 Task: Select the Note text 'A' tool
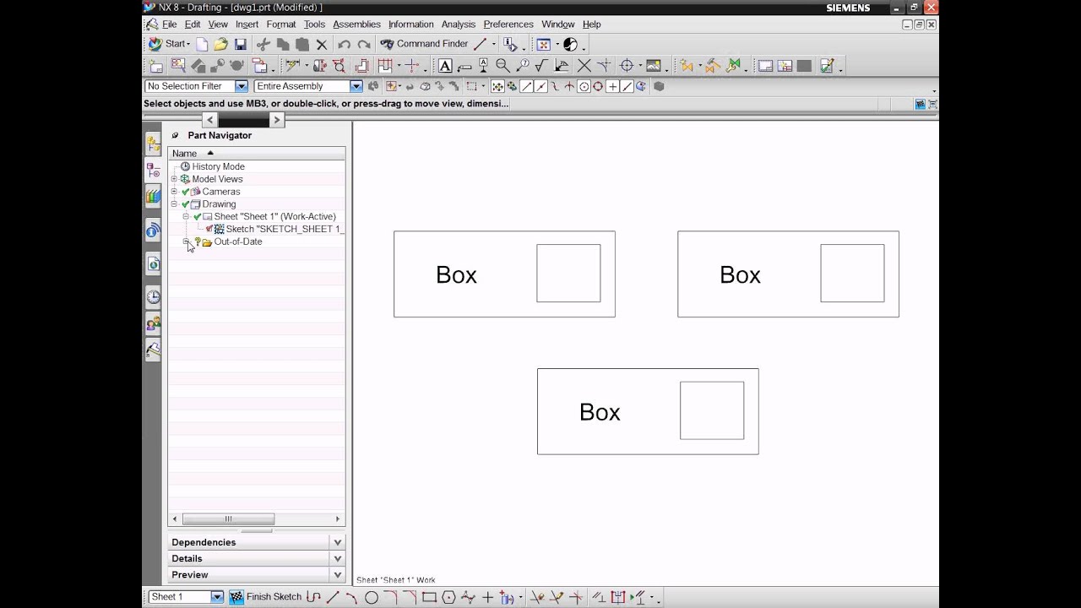point(444,66)
